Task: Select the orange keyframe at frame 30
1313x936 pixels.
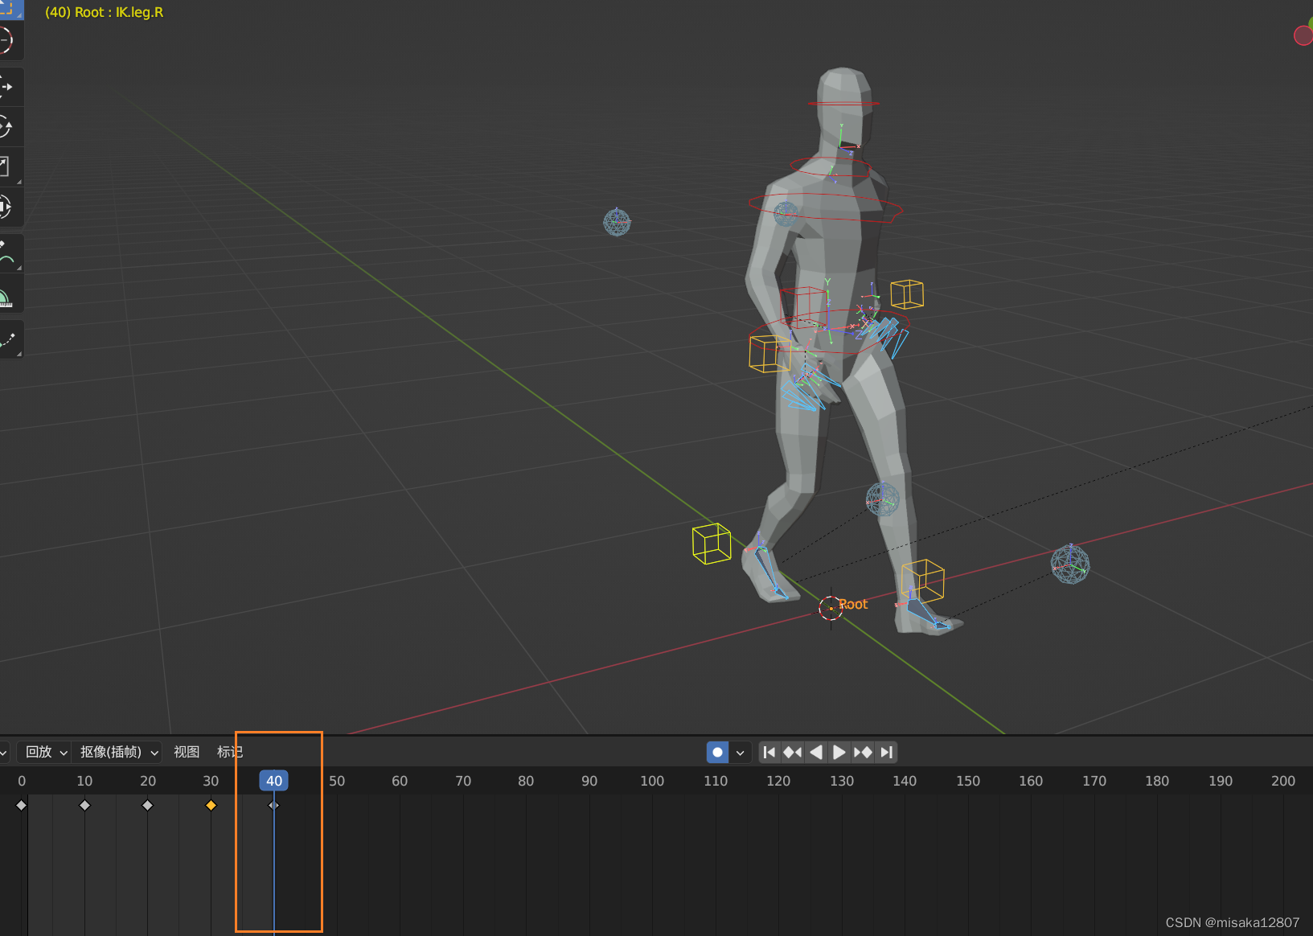Action: (211, 805)
